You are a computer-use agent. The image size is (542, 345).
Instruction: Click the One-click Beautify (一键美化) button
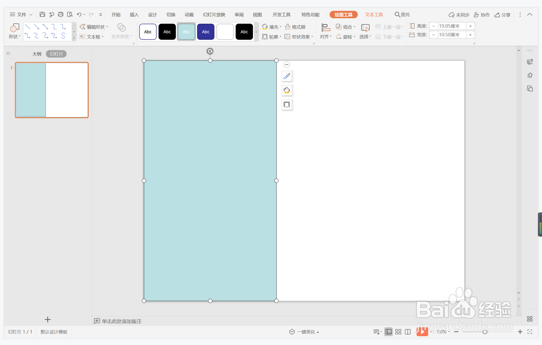(x=304, y=332)
